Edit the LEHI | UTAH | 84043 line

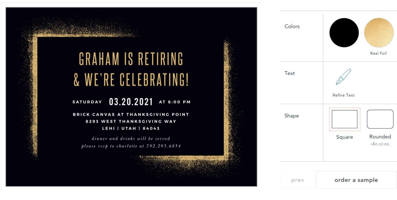click(x=131, y=128)
